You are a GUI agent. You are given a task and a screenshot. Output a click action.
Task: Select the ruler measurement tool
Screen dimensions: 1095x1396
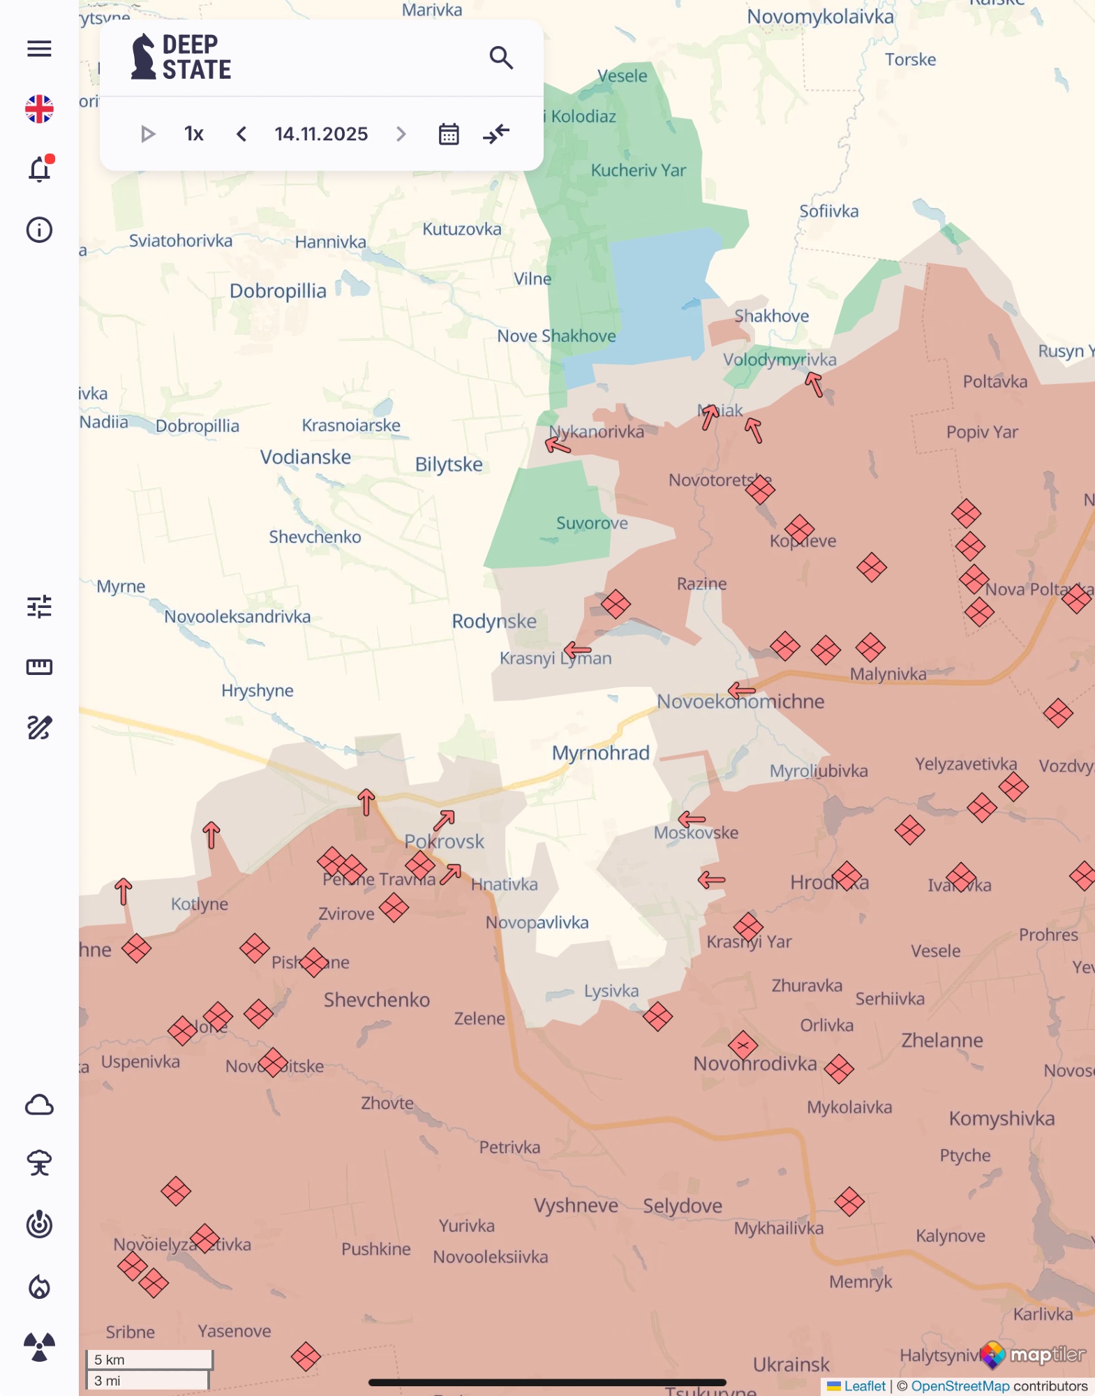tap(39, 667)
